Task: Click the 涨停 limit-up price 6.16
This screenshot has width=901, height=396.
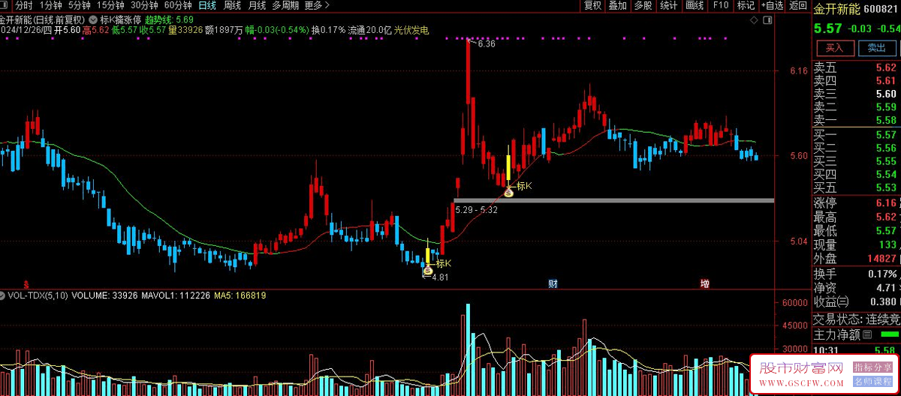Action: coord(886,202)
